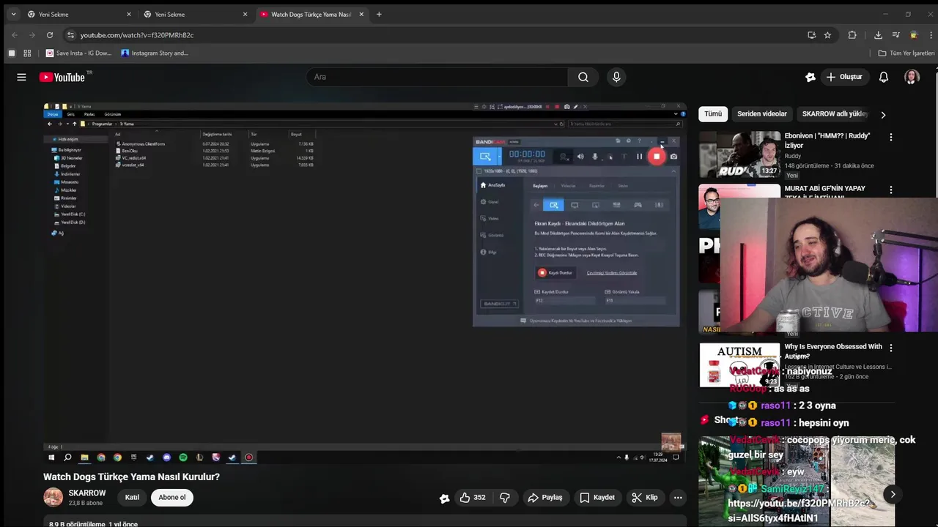Viewport: 938px width, 527px height.
Task: Click the install app icon in address bar
Action: click(x=811, y=35)
